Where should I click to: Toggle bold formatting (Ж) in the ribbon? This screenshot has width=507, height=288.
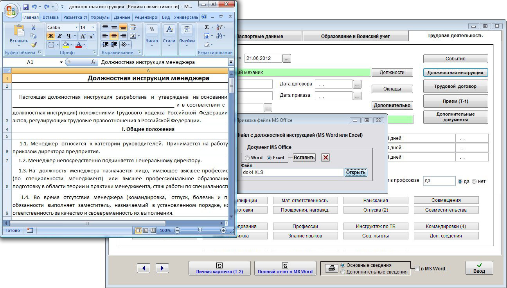coord(50,36)
